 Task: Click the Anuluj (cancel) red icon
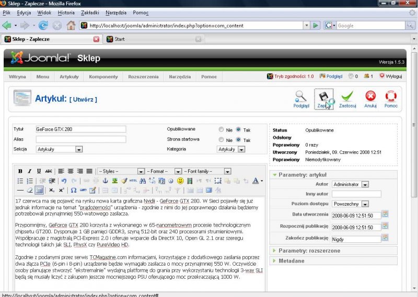click(x=370, y=97)
